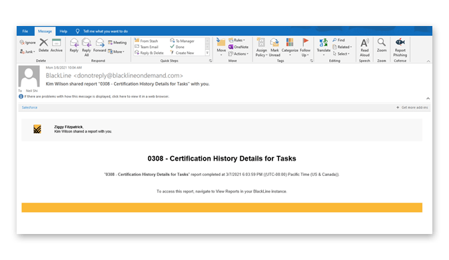Click the email subject line text

click(128, 84)
